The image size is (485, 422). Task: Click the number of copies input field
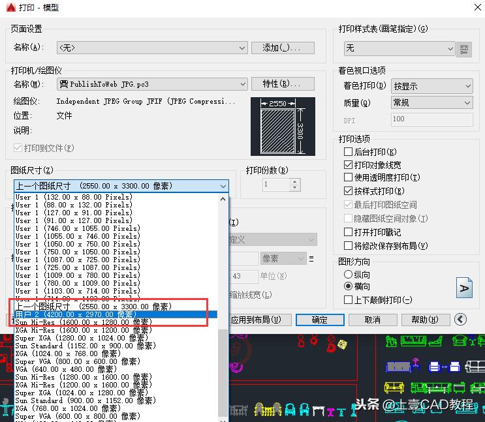click(276, 185)
